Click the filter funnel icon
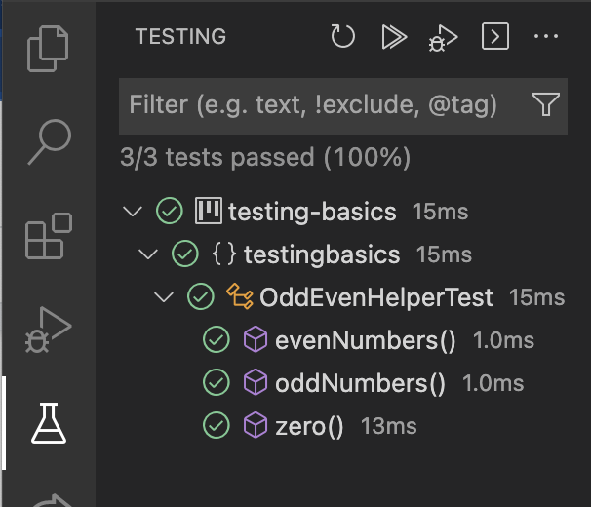Viewport: 591px width, 507px height. point(544,104)
